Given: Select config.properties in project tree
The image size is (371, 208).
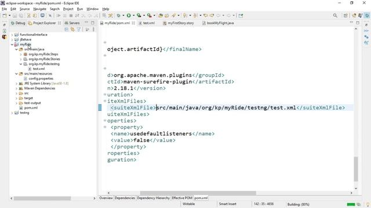Looking at the screenshot, I should point(41,79).
